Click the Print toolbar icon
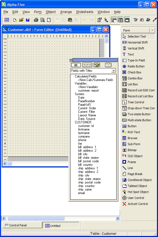This screenshot has height=237, width=158. [x=36, y=20]
